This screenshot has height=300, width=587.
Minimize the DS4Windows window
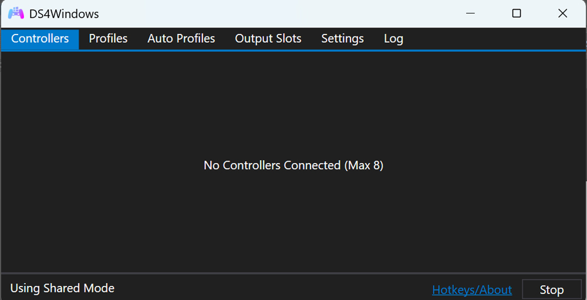point(471,13)
